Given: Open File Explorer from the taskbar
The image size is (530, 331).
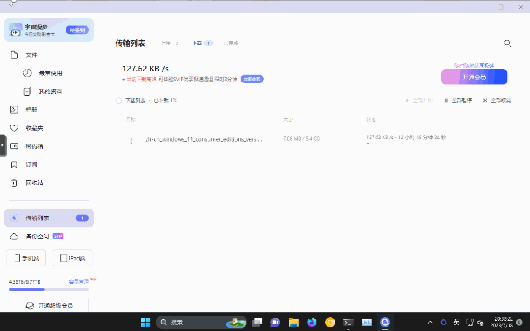Looking at the screenshot, I should pyautogui.click(x=293, y=322).
